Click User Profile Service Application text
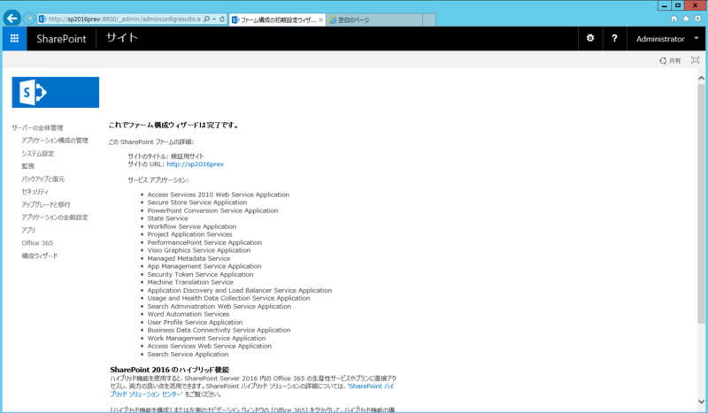This screenshot has width=708, height=413. tap(195, 322)
